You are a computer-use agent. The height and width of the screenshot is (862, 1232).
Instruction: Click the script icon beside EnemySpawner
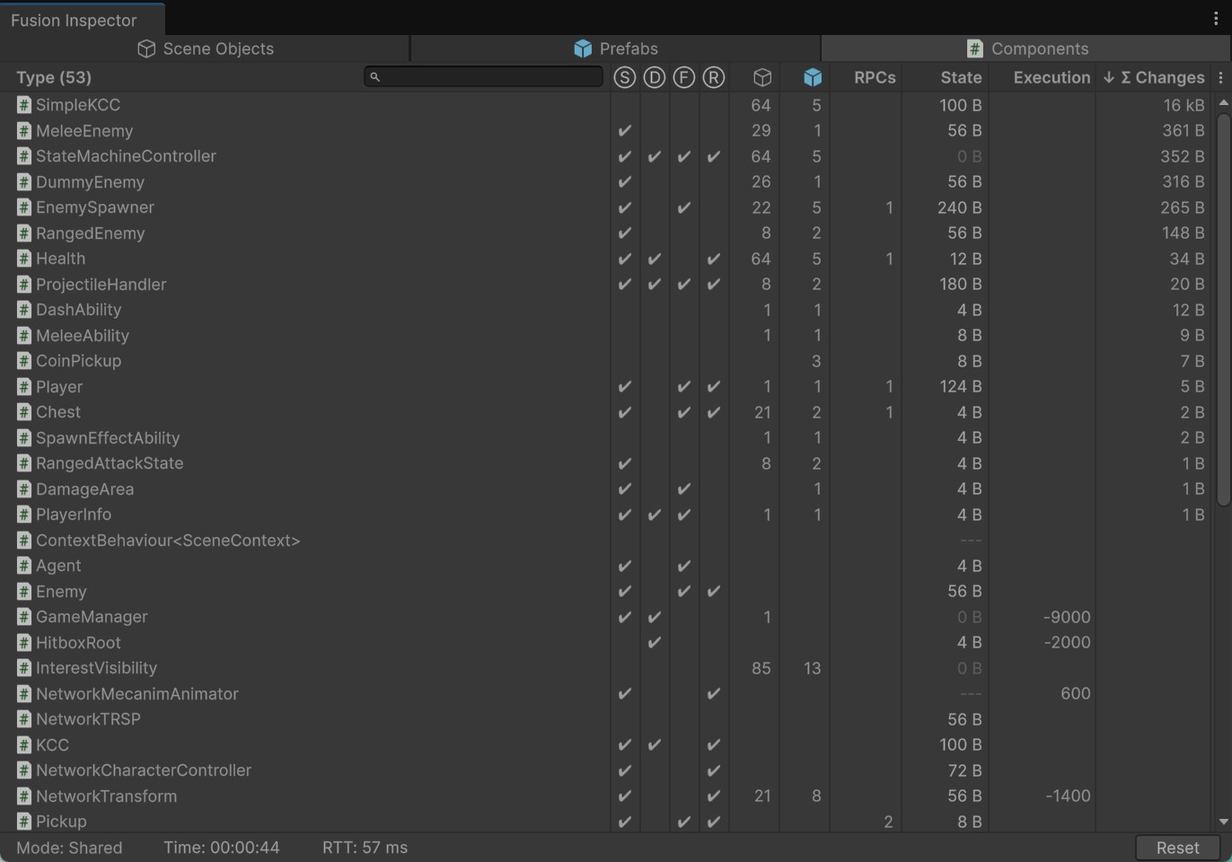pyautogui.click(x=24, y=207)
